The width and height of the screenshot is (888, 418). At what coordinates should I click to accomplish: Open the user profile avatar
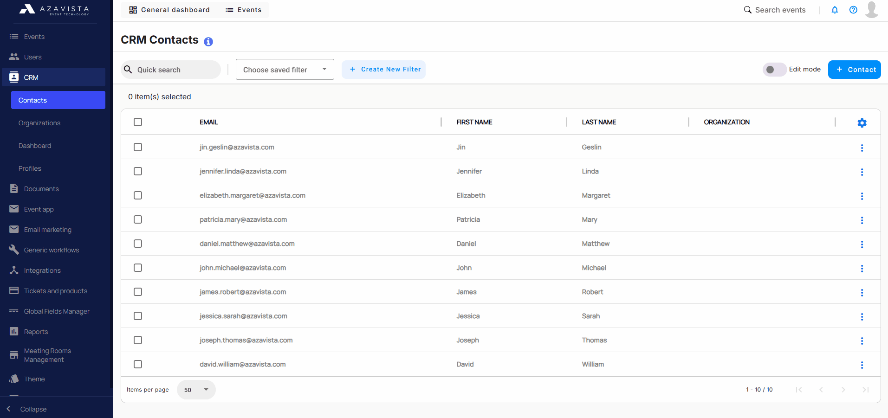tap(872, 10)
